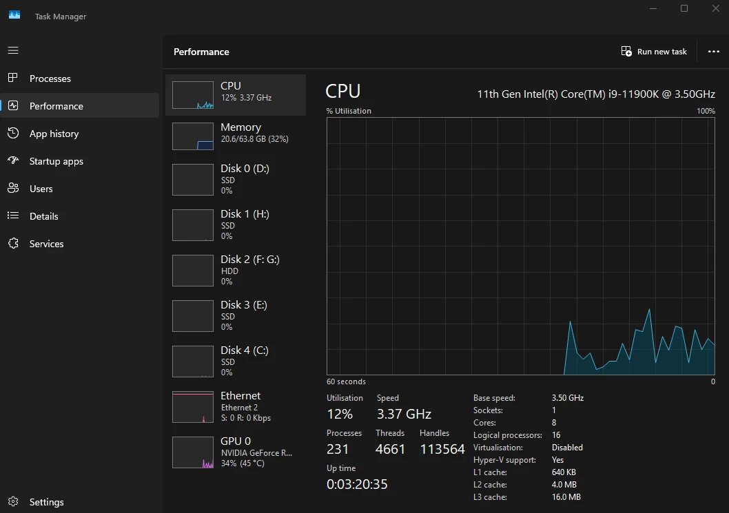Click the i9-11900K processor name
Image resolution: width=729 pixels, height=513 pixels.
[x=596, y=94]
